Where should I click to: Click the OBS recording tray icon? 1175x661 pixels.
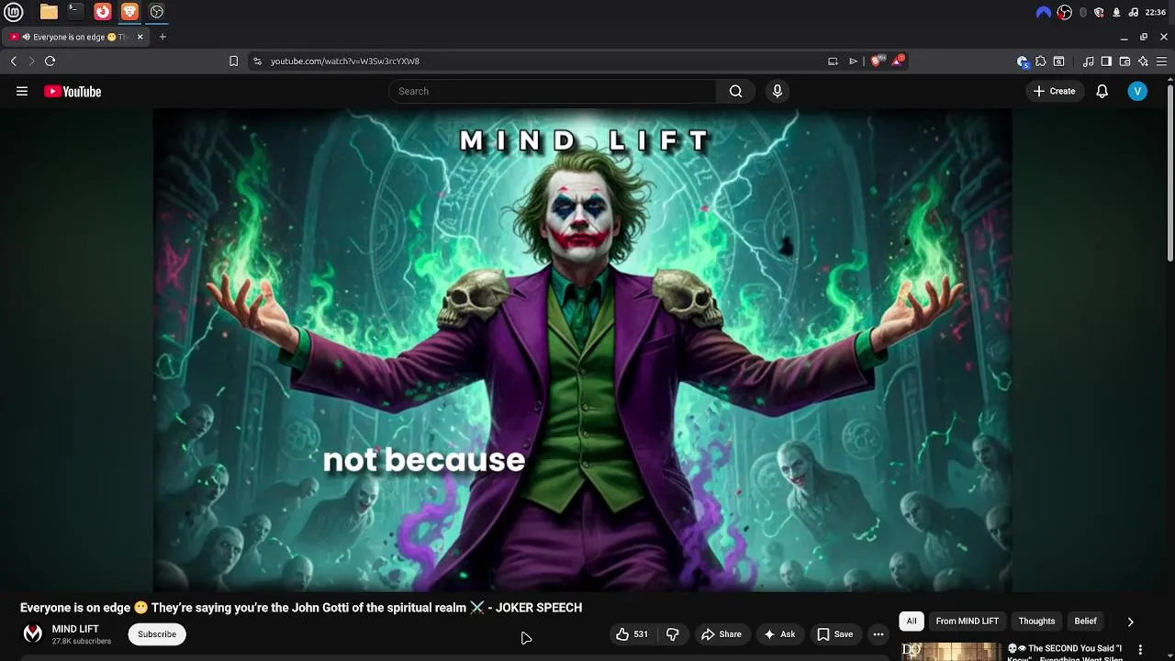pos(1065,12)
